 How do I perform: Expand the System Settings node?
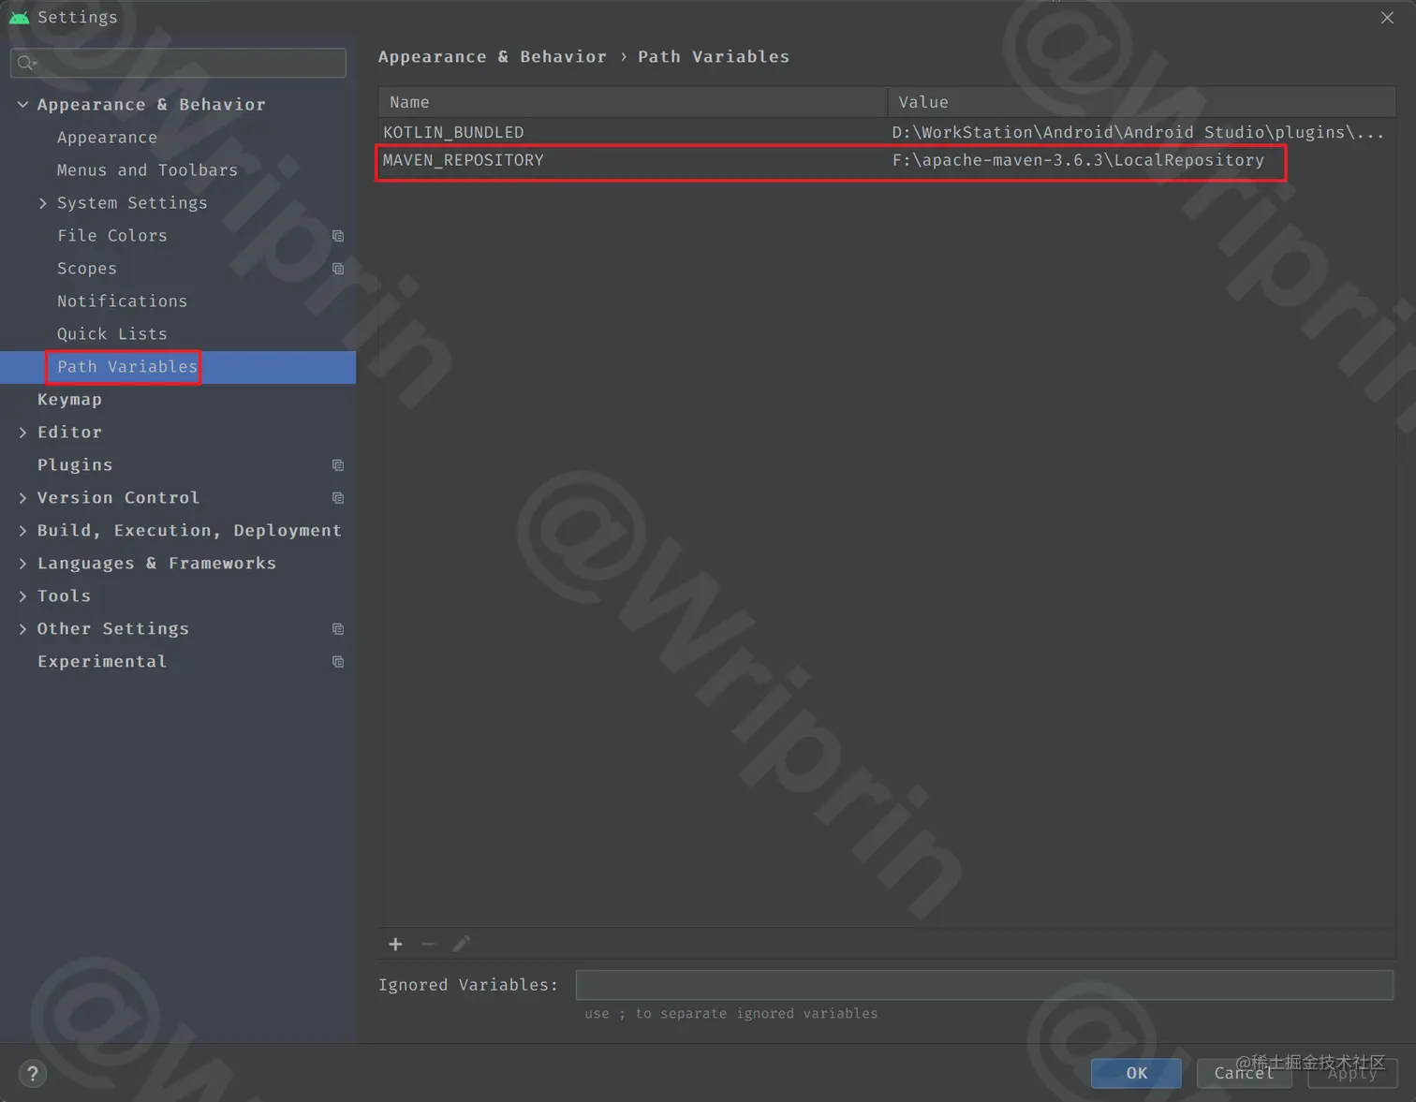click(42, 202)
